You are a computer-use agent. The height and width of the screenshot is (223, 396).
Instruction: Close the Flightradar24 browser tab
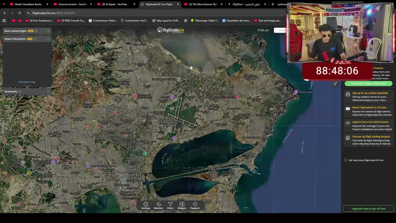[x=178, y=4]
